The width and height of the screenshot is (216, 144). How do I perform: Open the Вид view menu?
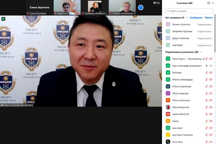click(156, 3)
